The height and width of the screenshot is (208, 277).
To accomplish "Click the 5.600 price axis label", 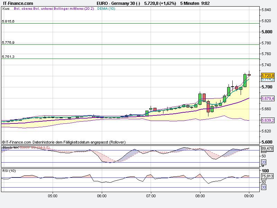I will [267, 142].
